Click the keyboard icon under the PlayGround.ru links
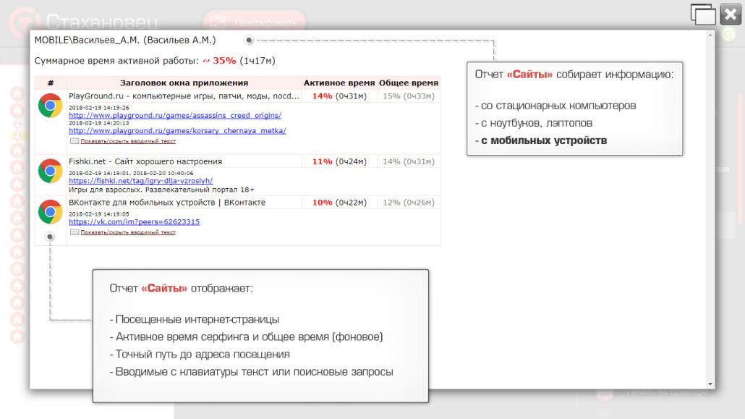The image size is (745, 419). 74,141
